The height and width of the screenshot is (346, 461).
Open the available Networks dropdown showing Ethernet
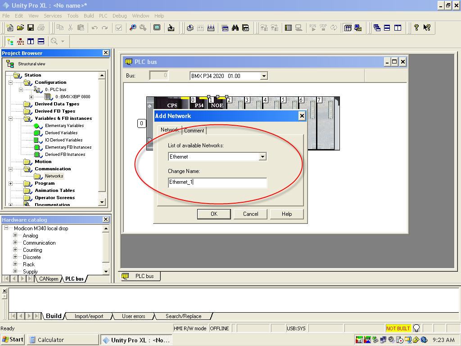point(262,157)
